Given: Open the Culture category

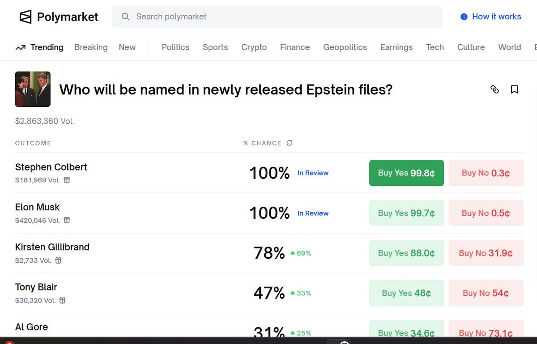Looking at the screenshot, I should [x=471, y=47].
